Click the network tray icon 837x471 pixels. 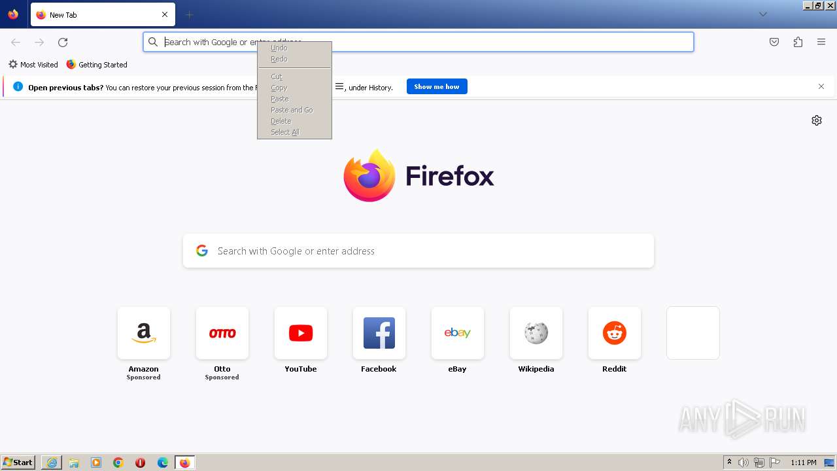coord(759,462)
